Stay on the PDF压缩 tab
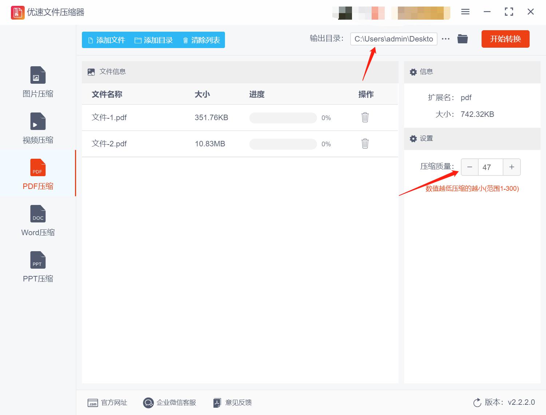 [x=37, y=174]
